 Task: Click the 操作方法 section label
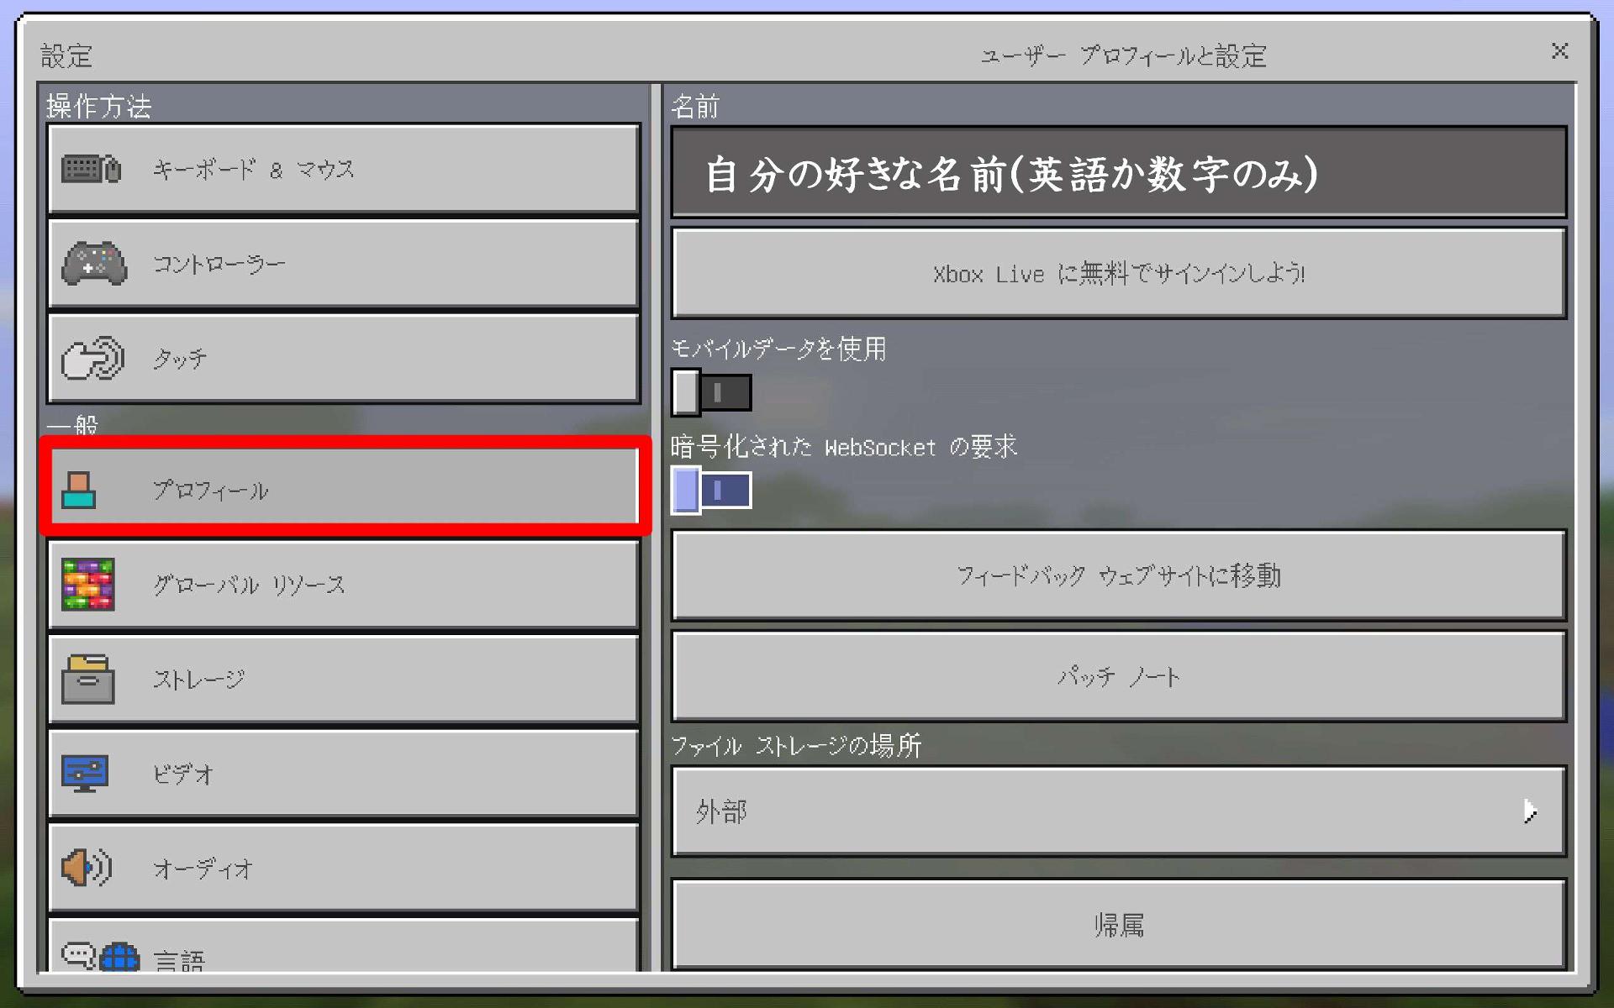[x=98, y=106]
